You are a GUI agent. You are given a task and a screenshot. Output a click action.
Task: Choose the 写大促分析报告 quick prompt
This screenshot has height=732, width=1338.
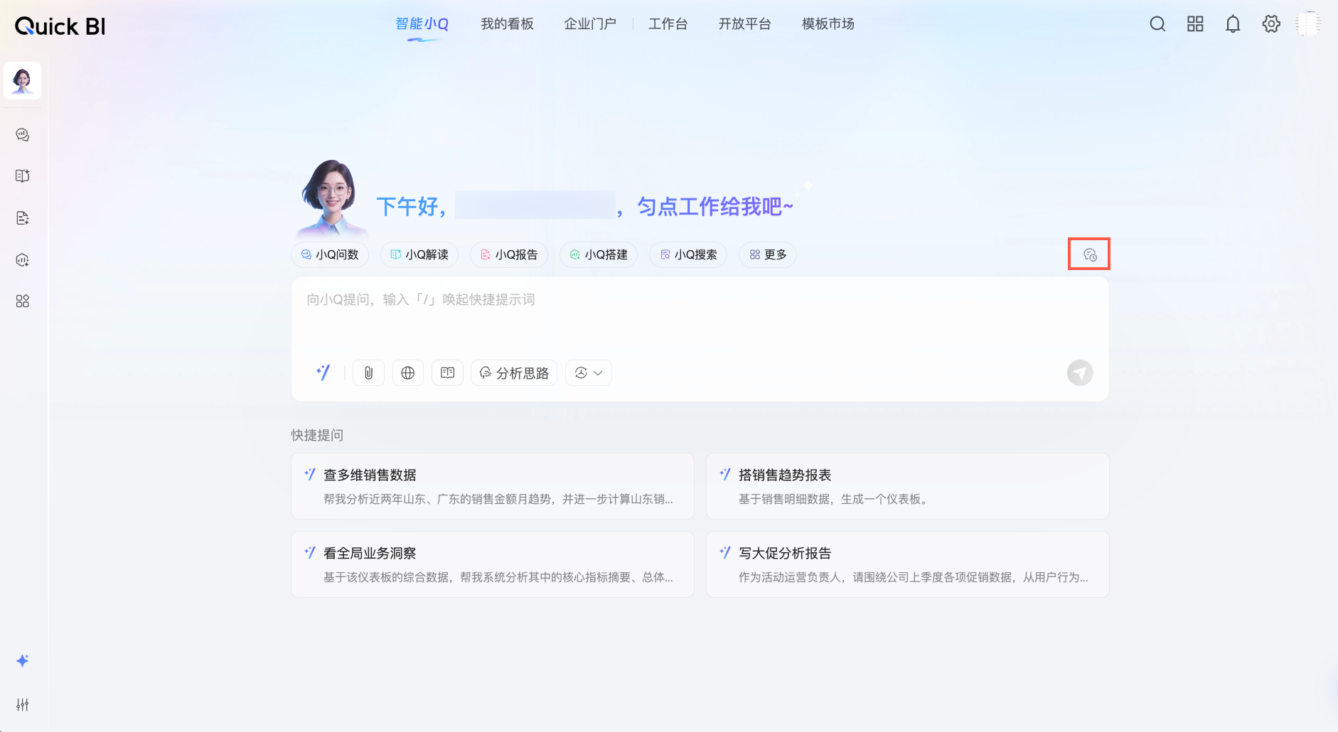908,564
